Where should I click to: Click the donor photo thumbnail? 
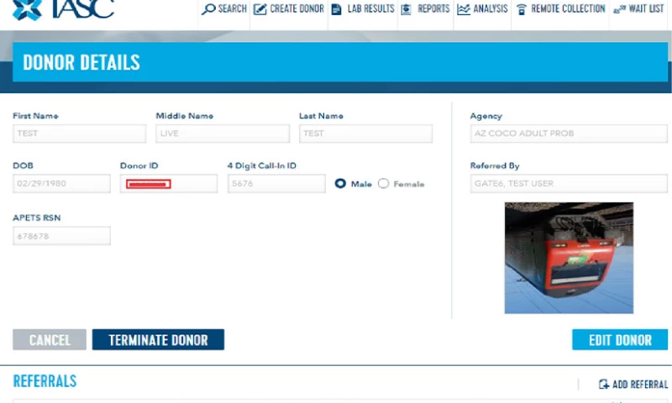[x=569, y=258]
